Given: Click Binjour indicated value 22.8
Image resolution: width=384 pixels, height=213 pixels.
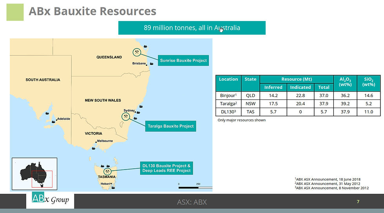Looking at the screenshot, I should pos(301,96).
